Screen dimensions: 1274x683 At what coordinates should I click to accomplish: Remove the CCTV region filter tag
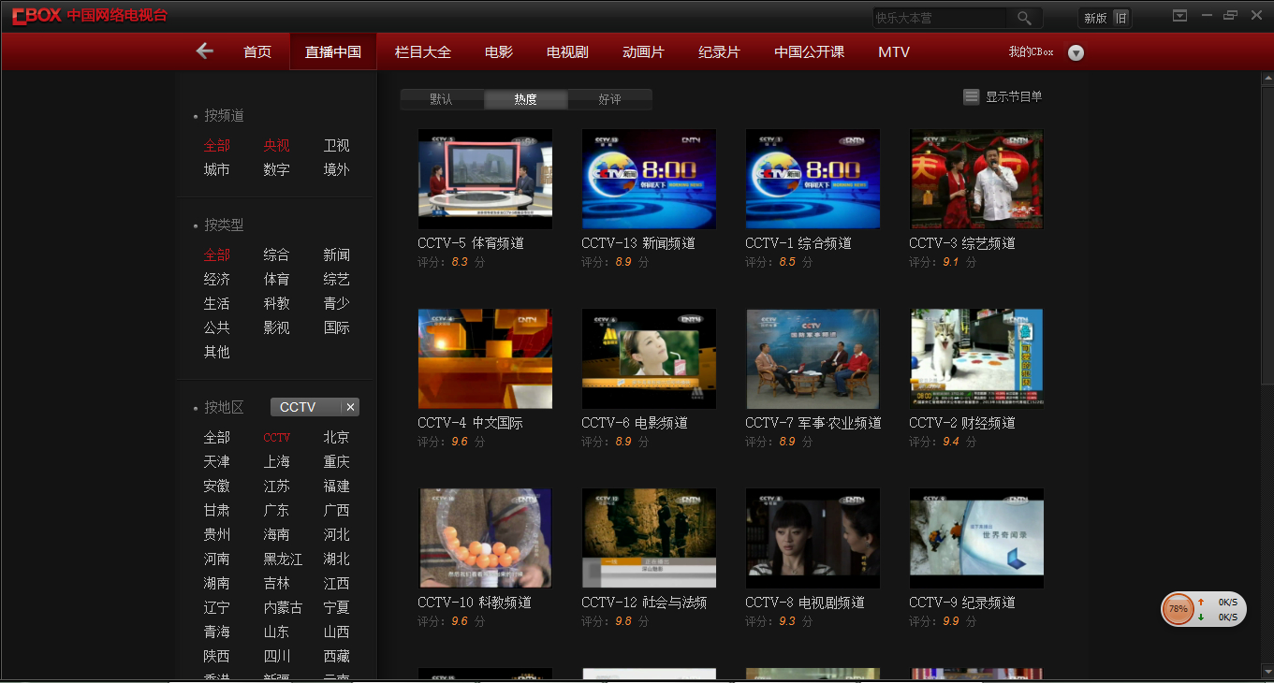(350, 407)
